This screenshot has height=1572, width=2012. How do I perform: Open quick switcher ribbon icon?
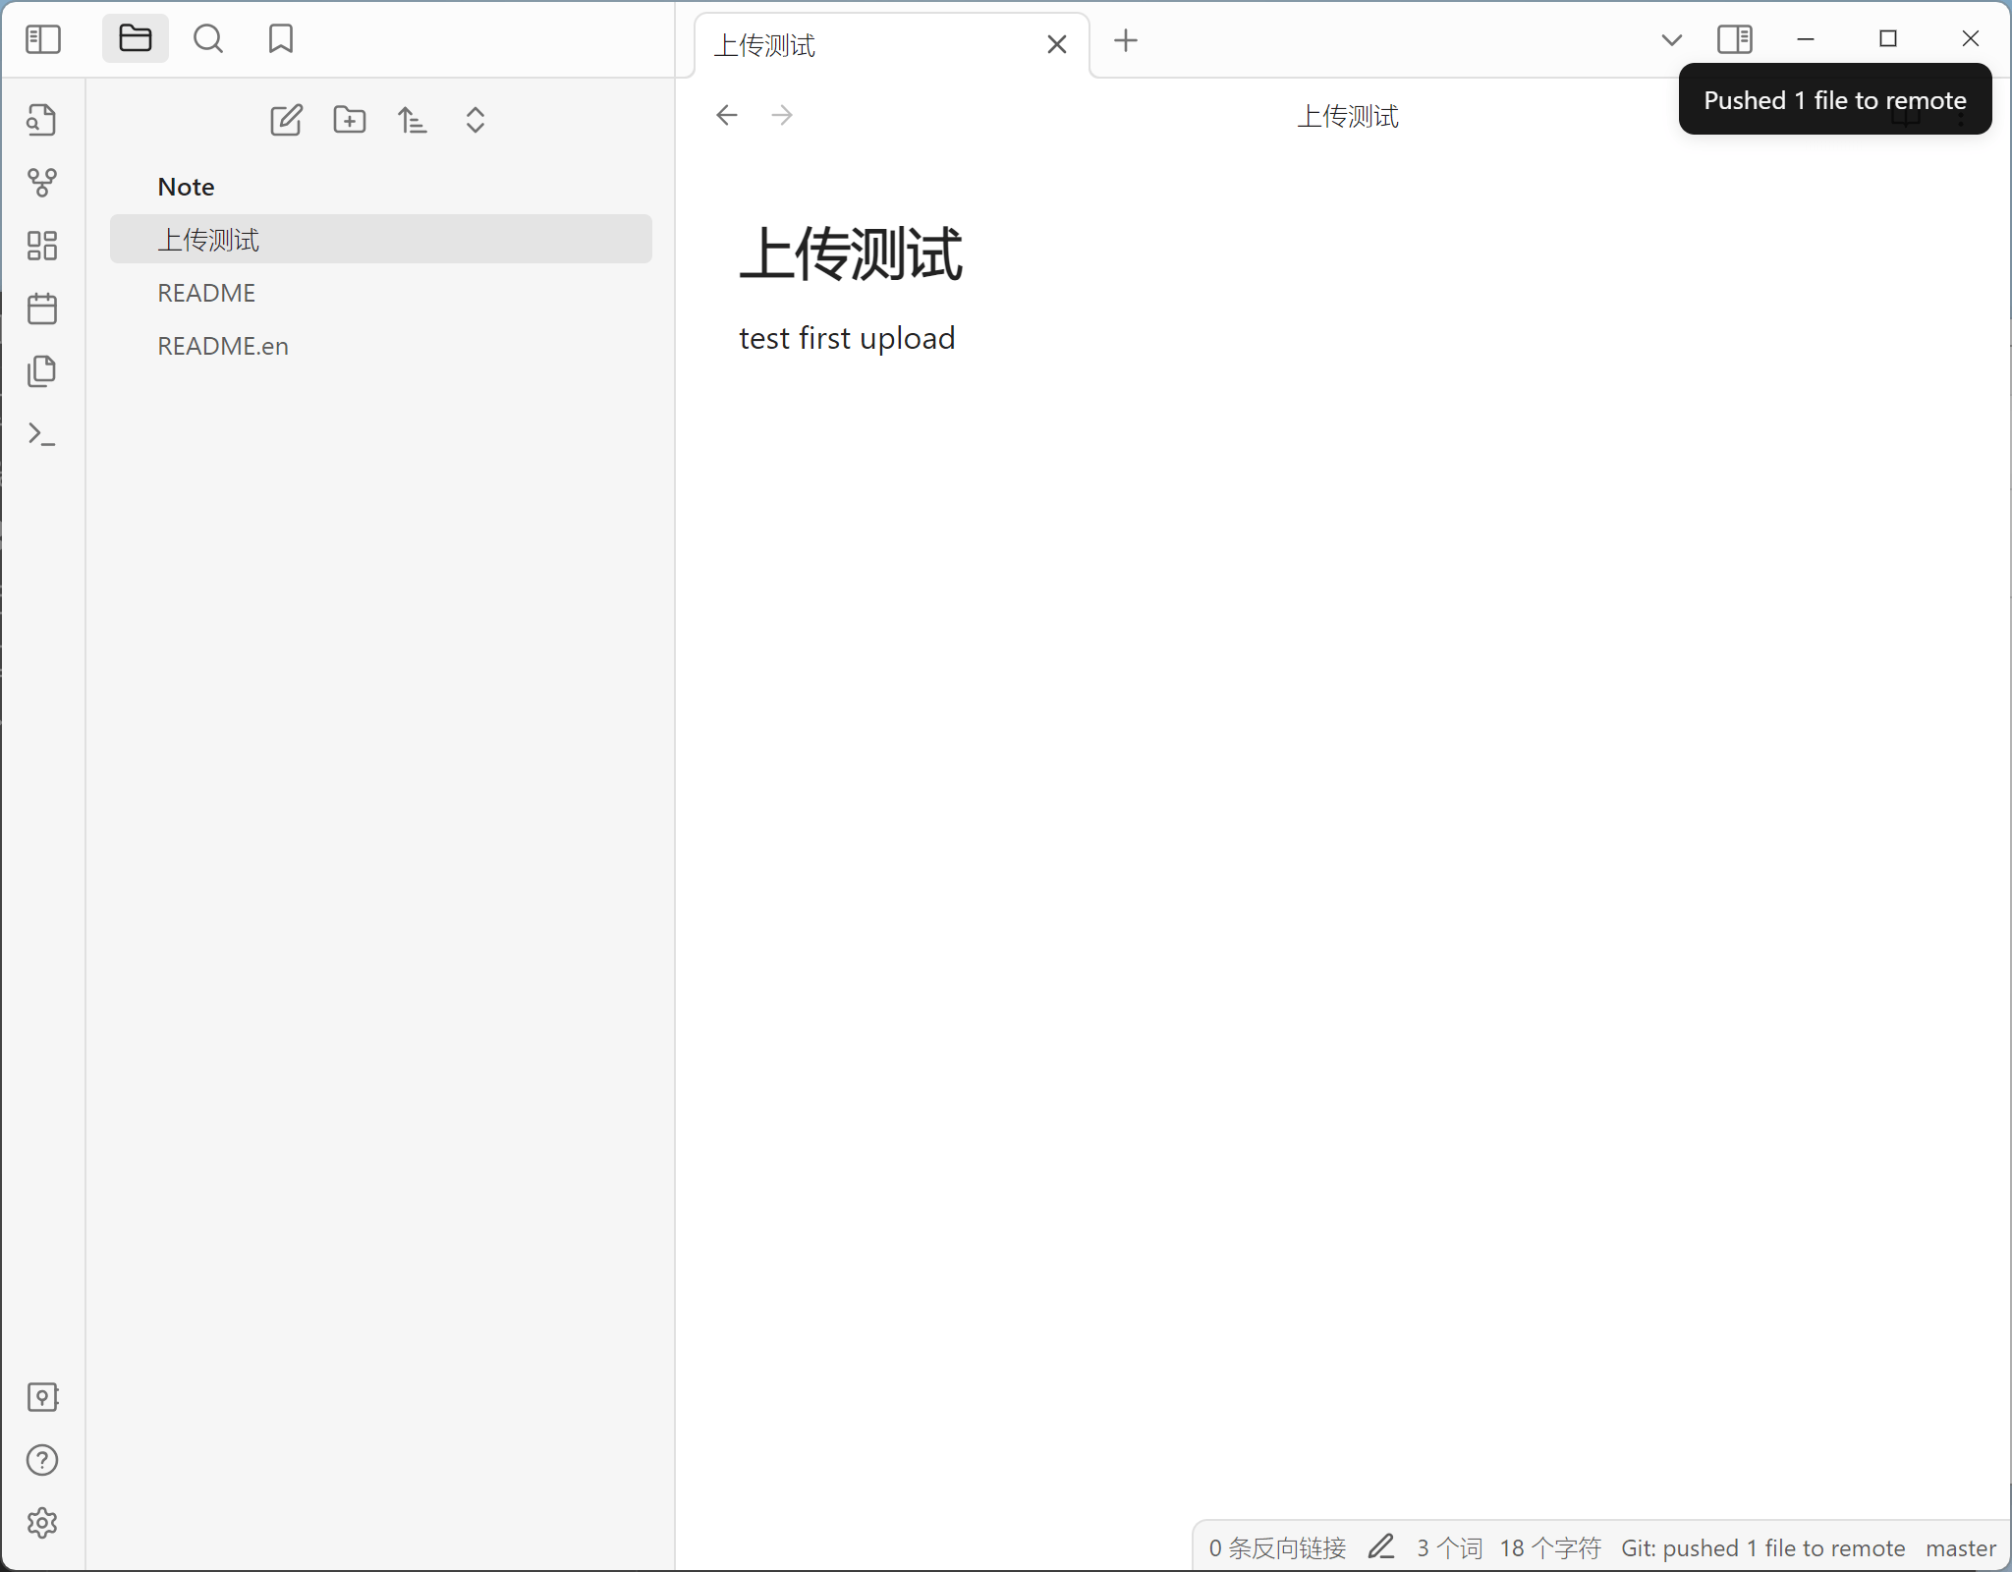click(x=41, y=120)
